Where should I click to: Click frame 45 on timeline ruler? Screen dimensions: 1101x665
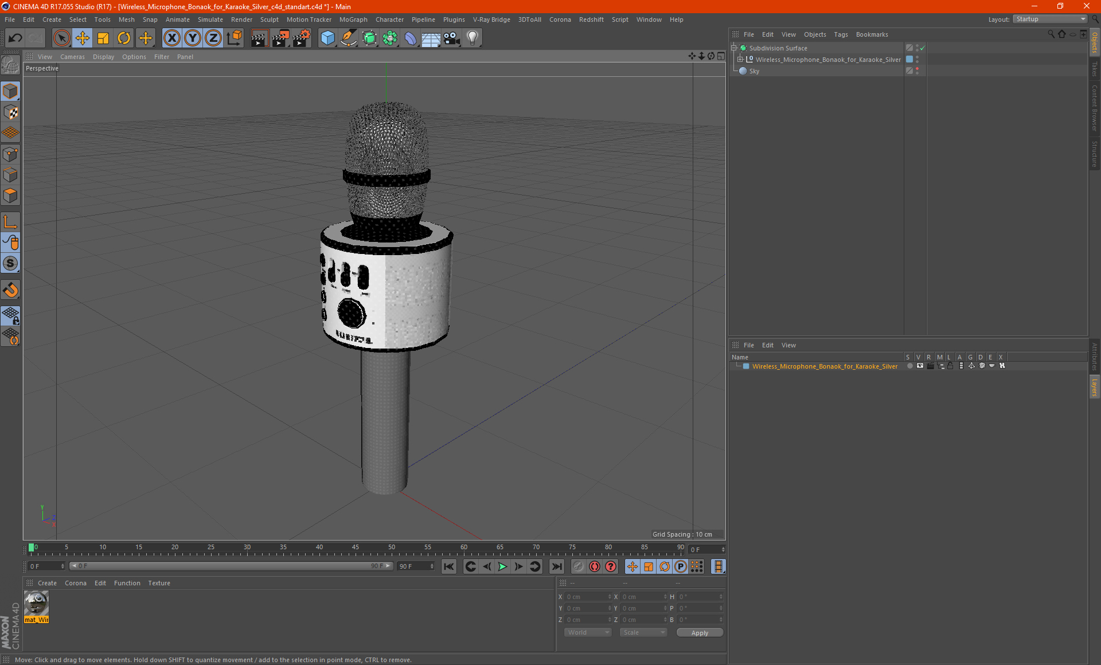(356, 549)
